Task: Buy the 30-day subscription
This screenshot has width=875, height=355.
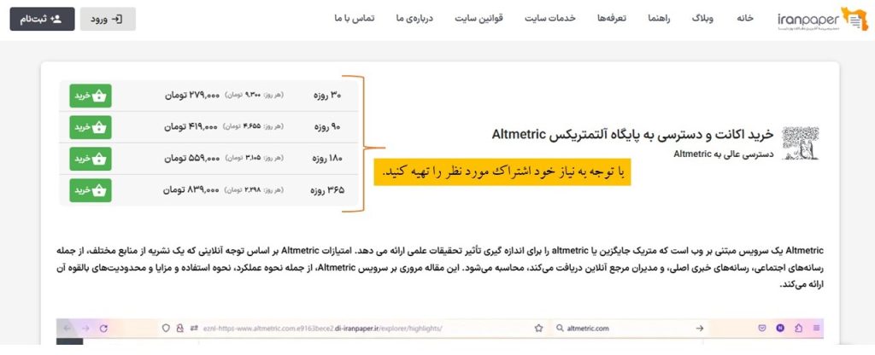Action: pos(91,96)
